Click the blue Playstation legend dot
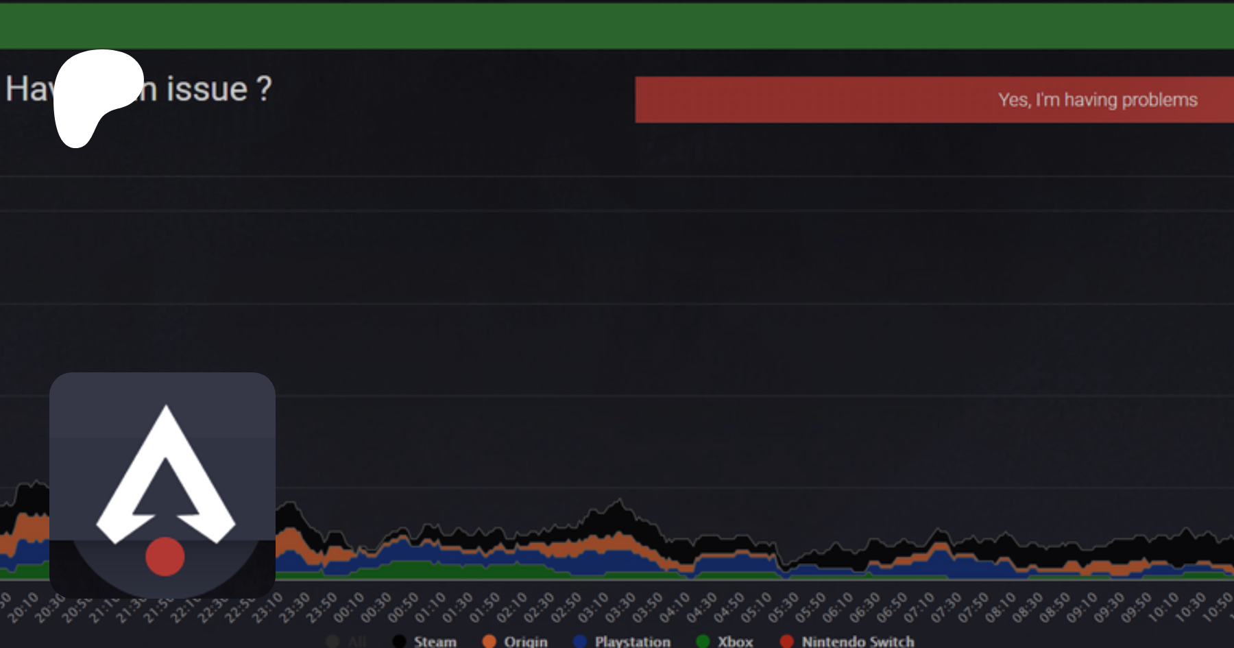The height and width of the screenshot is (648, 1234). point(580,641)
